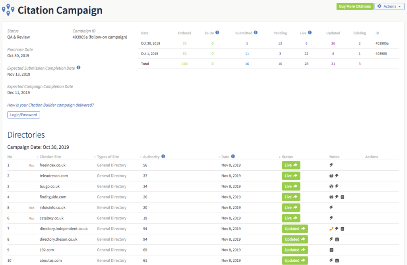Screen dimensions: 407x265
Task: Click Live button for tuugo.co.uk
Action: pos(291,187)
